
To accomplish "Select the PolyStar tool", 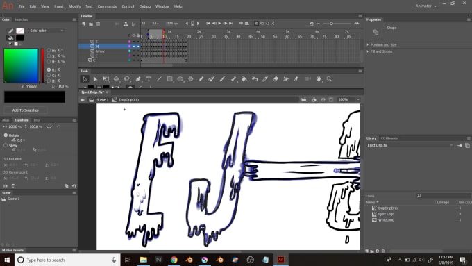I will (x=191, y=79).
